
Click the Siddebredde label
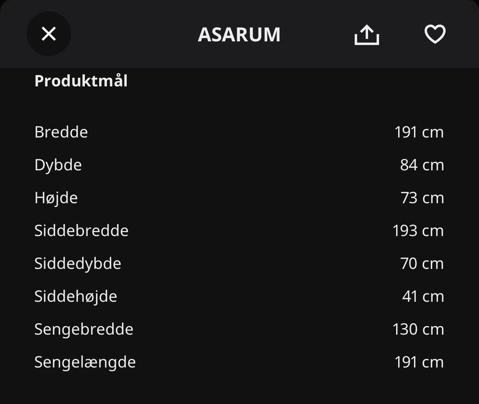click(81, 231)
